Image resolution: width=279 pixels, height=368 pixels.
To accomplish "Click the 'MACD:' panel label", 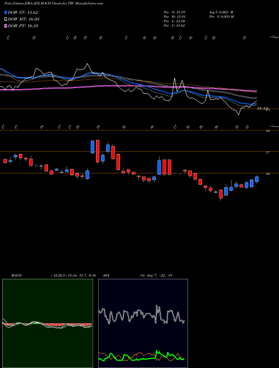I will tap(17, 275).
